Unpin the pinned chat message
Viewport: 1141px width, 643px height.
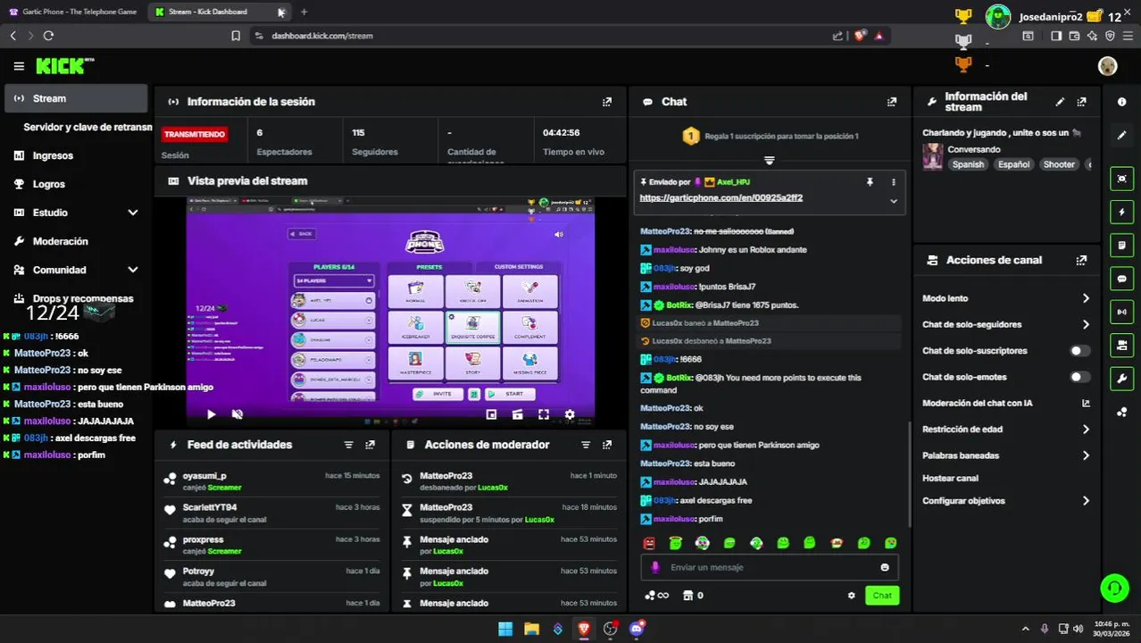coord(870,181)
